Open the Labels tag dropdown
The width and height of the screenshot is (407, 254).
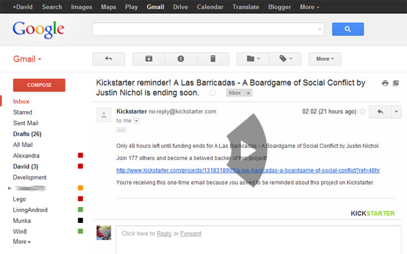coord(285,59)
